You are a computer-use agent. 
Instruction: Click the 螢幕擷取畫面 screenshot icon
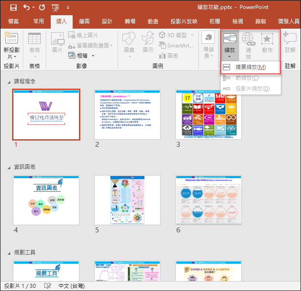72,46
